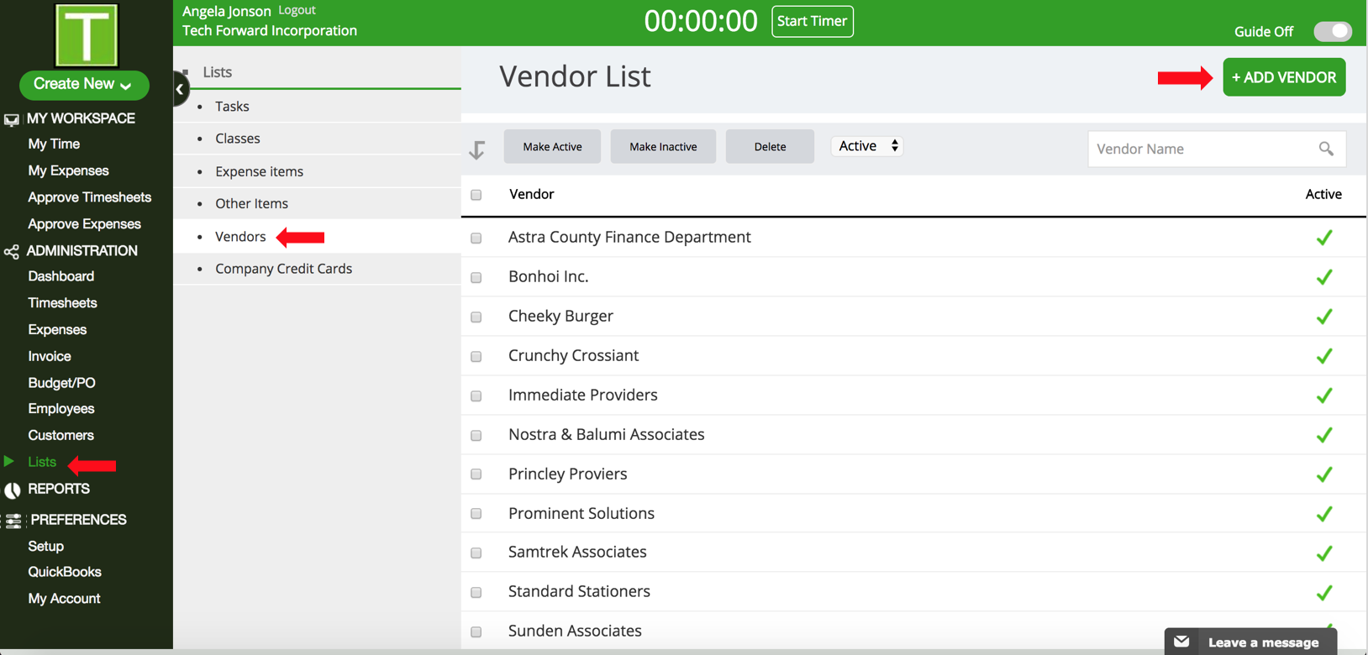Click active checkmark for Princley Proviers
This screenshot has width=1368, height=655.
tap(1324, 474)
